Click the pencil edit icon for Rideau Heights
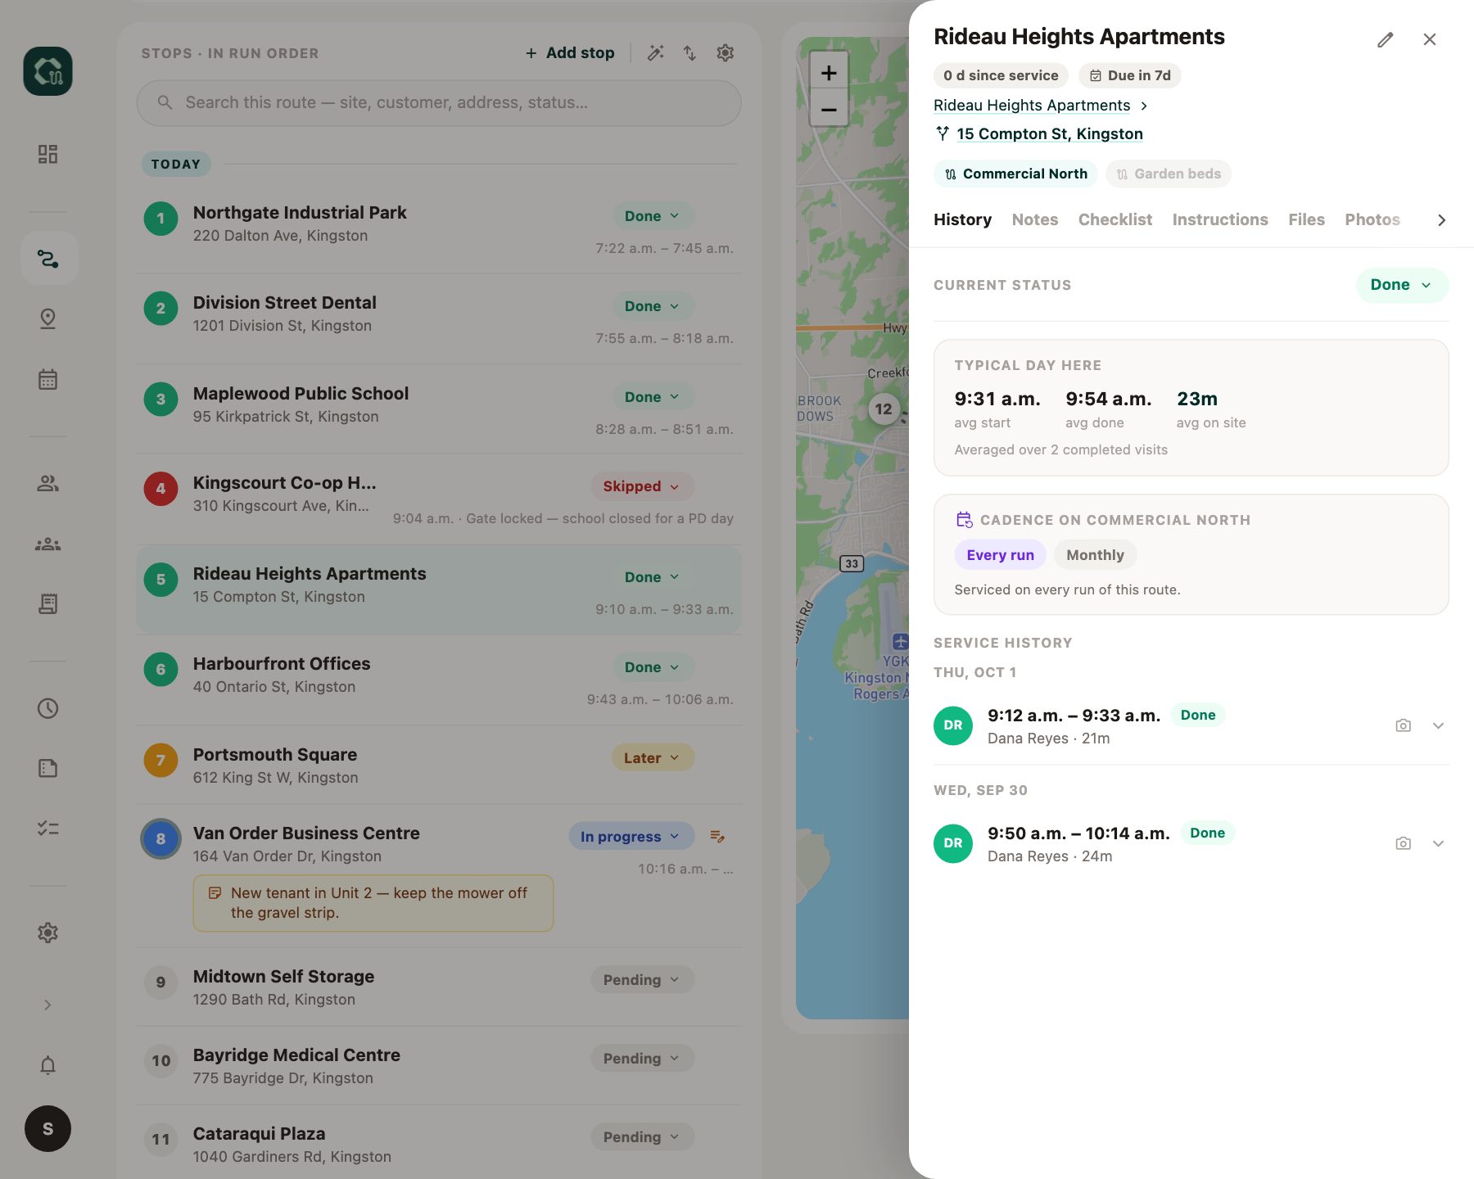Screen dimensions: 1474x1179 (1386, 39)
